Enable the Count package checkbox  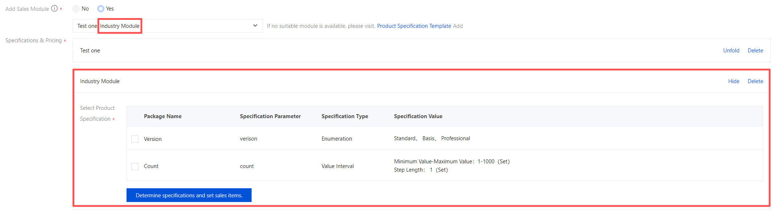coord(135,167)
